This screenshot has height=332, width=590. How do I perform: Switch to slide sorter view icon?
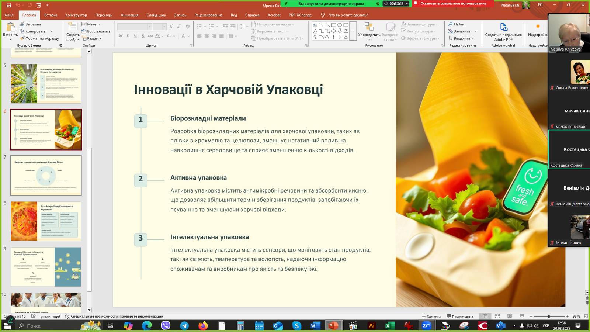pos(497,317)
